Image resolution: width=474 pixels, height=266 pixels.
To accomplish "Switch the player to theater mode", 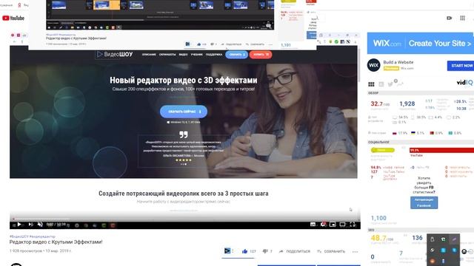I will 342,225.
